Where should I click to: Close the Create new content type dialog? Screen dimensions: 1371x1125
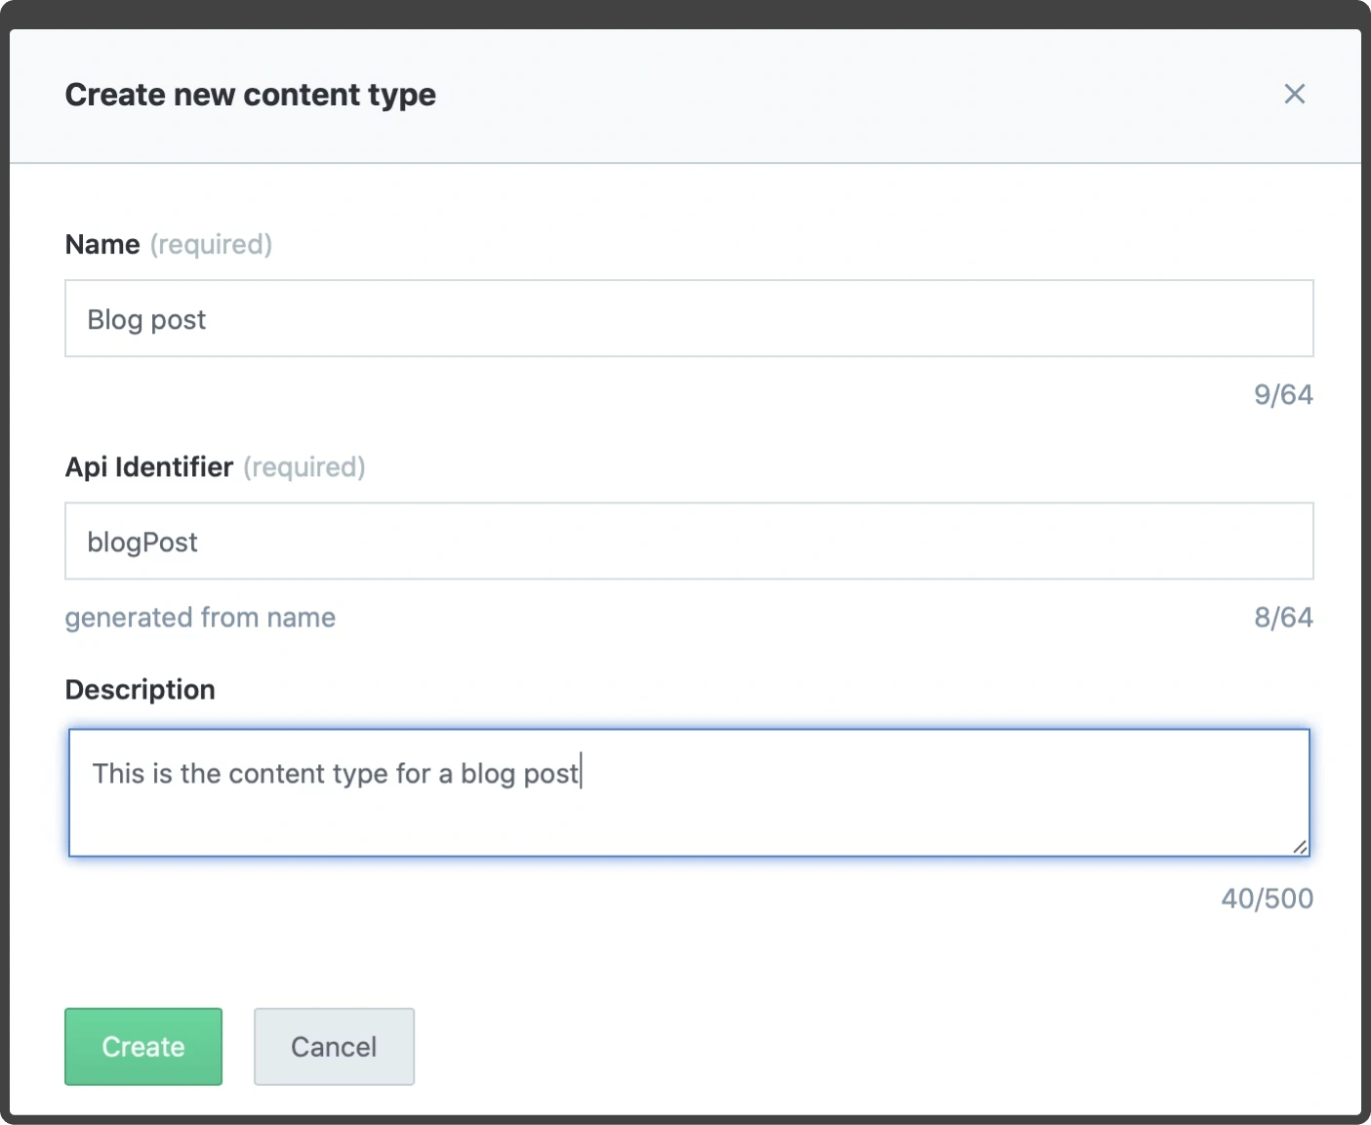click(1294, 94)
